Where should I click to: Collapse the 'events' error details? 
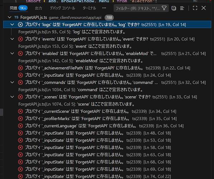click(12, 39)
